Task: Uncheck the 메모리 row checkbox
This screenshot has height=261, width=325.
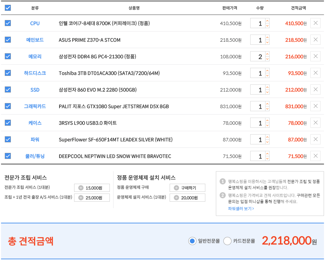Action: (x=8, y=56)
